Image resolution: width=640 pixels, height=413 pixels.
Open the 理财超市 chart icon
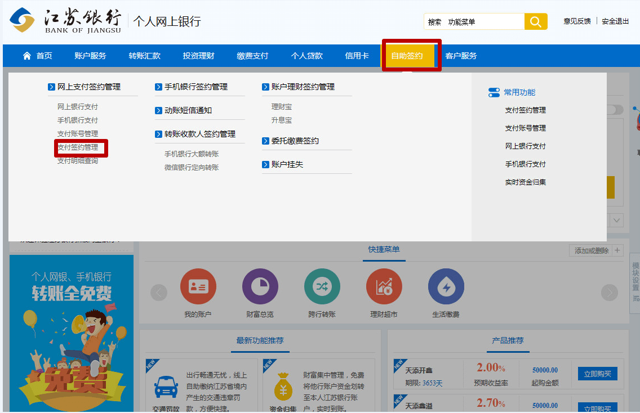(x=384, y=287)
